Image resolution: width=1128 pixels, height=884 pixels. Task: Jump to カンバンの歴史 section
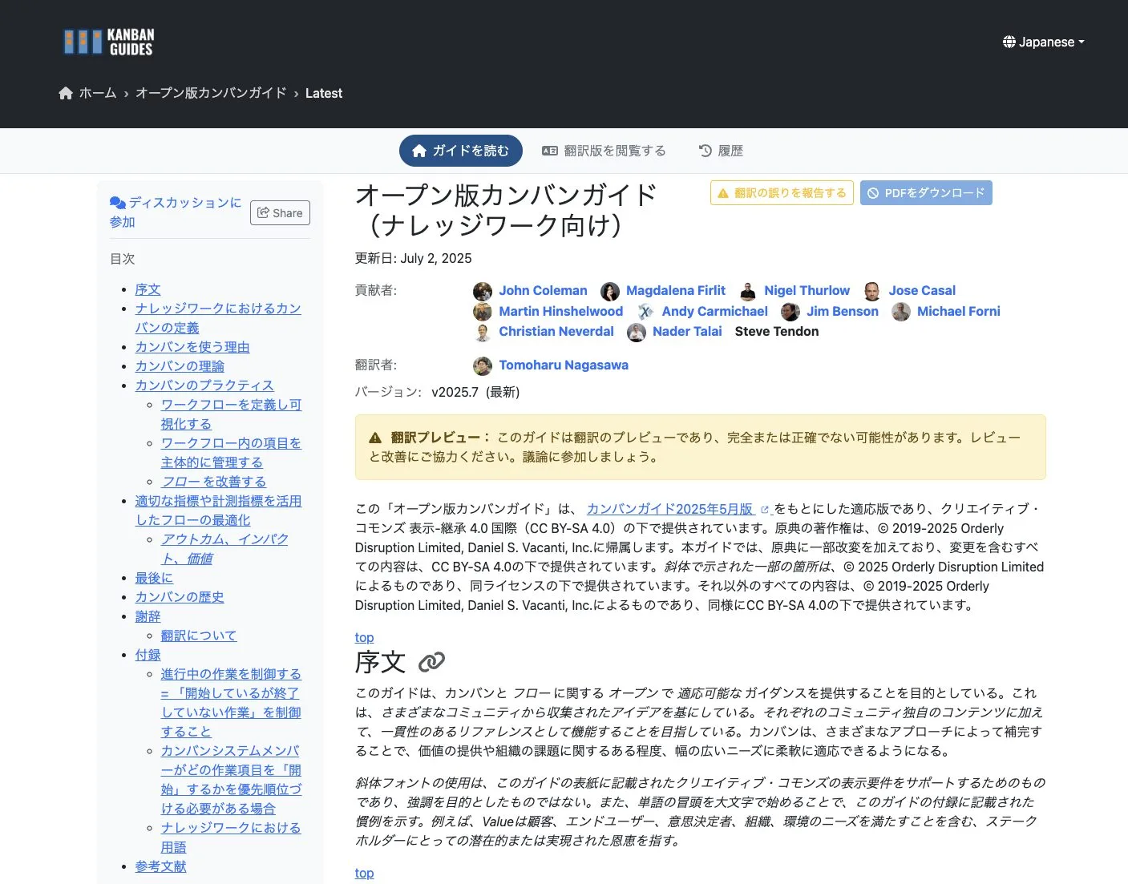[180, 597]
